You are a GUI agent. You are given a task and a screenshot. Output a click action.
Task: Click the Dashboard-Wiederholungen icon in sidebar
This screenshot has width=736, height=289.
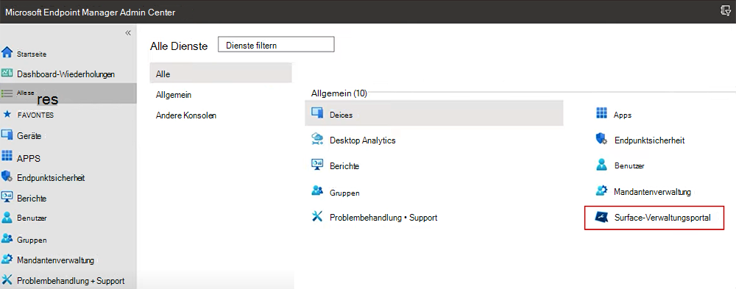point(7,73)
